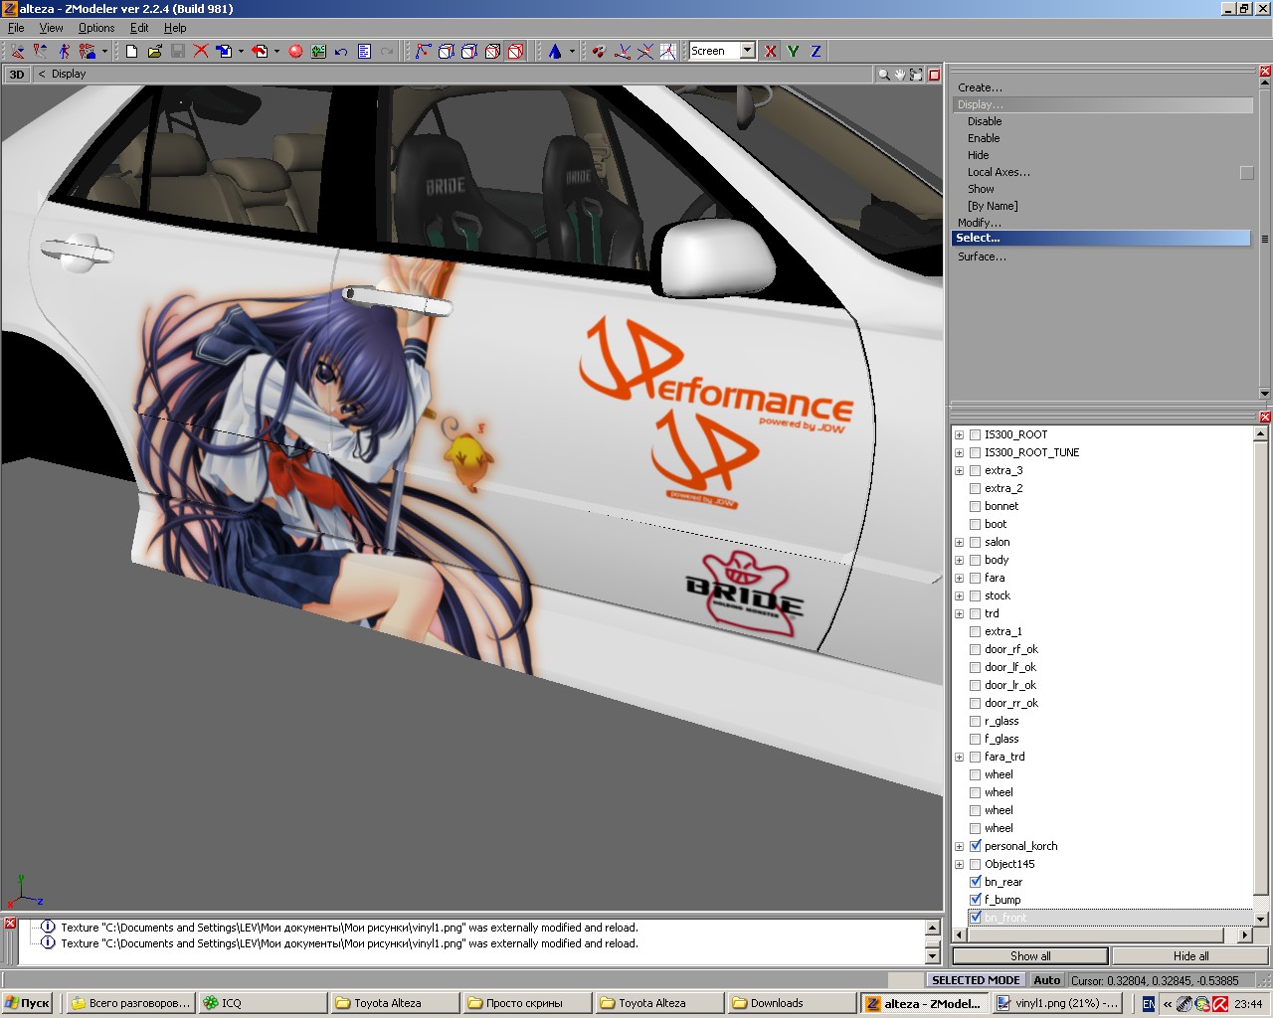Toggle X axis constraint
The height and width of the screenshot is (1018, 1273).
[771, 51]
